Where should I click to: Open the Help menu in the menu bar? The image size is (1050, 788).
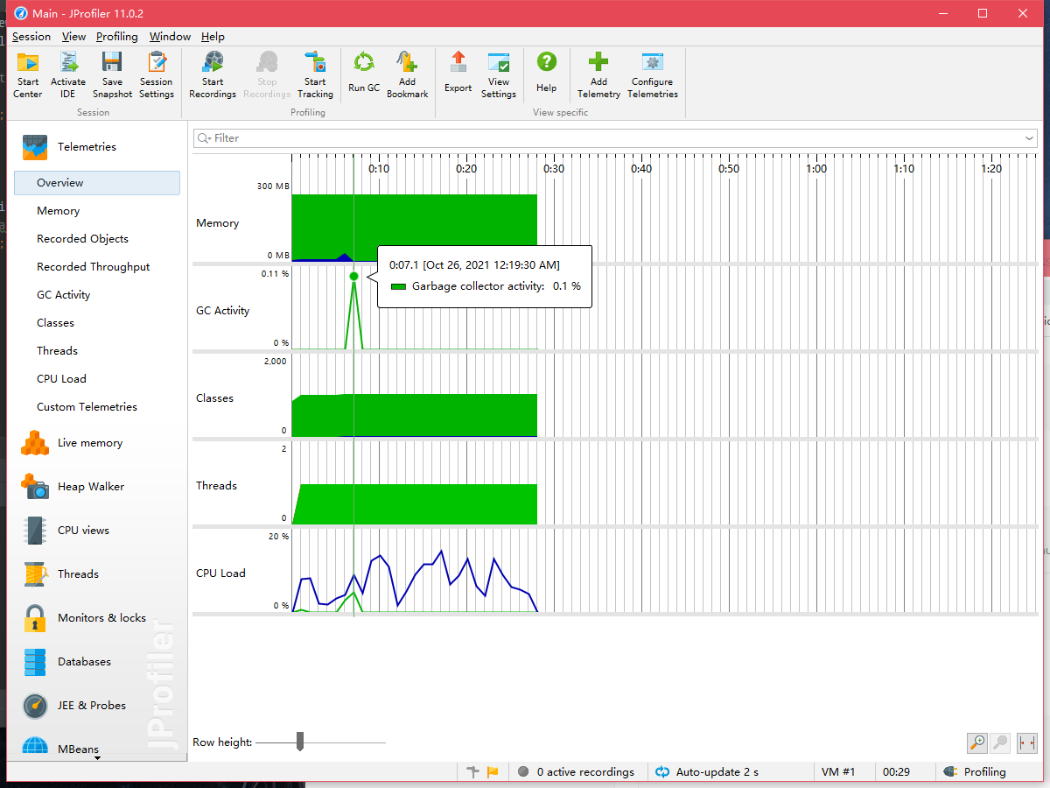pyautogui.click(x=213, y=37)
